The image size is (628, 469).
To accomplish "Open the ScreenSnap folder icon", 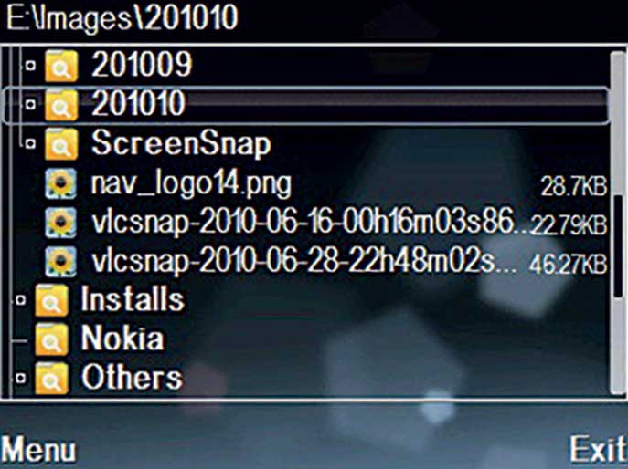I will pos(61,144).
